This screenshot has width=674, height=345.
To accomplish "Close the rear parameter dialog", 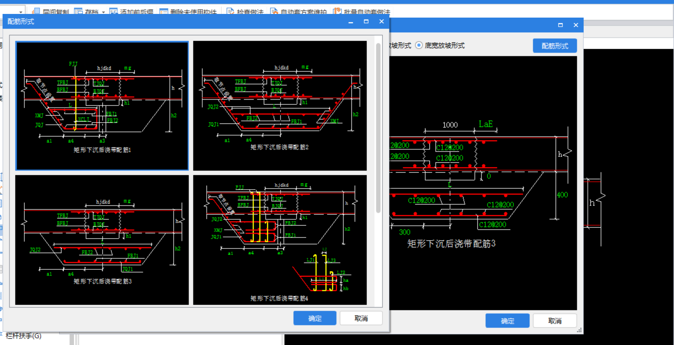I will coord(576,25).
